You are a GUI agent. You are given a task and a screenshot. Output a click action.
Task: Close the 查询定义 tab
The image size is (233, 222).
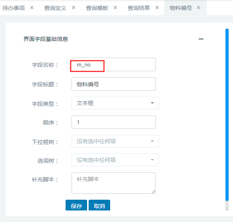click(x=74, y=8)
